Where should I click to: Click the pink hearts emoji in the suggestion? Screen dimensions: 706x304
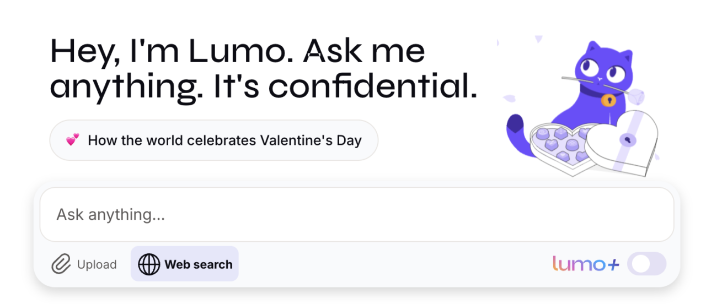72,140
